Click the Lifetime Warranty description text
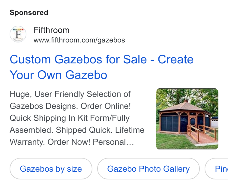This screenshot has width=228, height=189. 77,136
